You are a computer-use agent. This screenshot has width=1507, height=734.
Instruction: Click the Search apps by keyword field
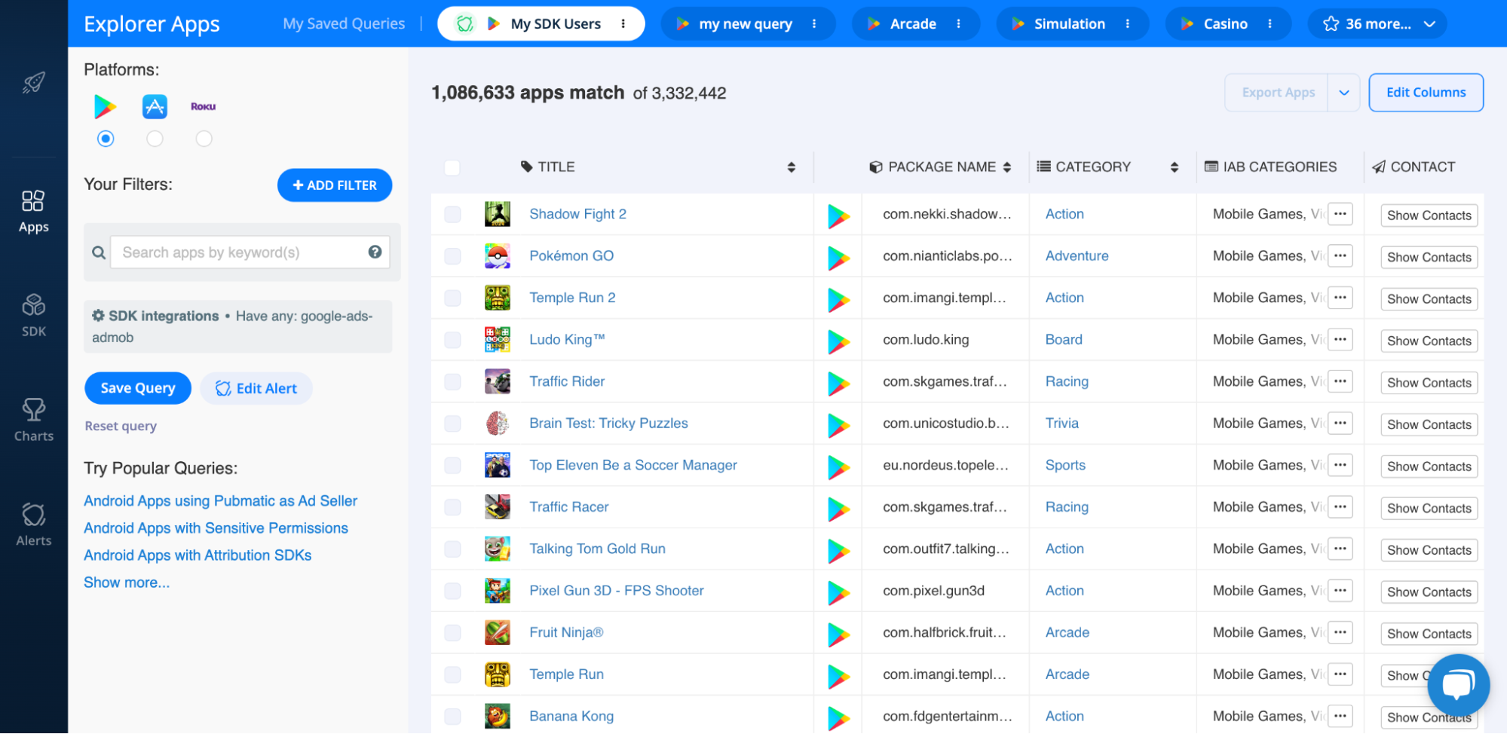click(x=250, y=252)
